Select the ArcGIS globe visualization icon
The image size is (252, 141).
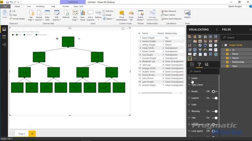point(216,54)
